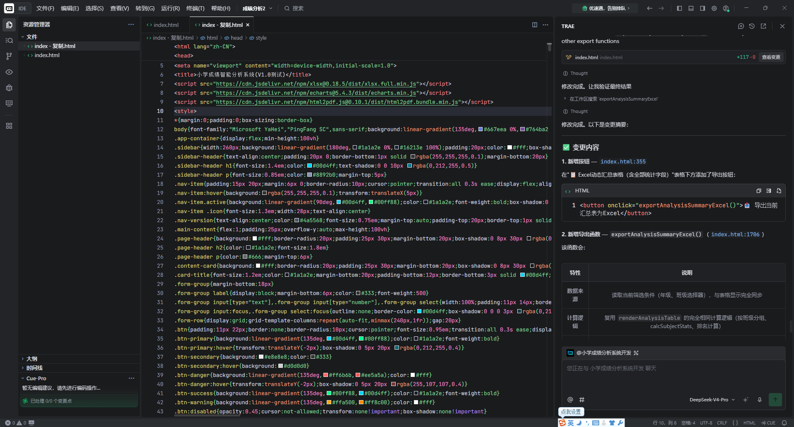Image resolution: width=794 pixels, height=427 pixels.
Task: Toggle Sogou English/Chinese input mode
Action: [571, 423]
